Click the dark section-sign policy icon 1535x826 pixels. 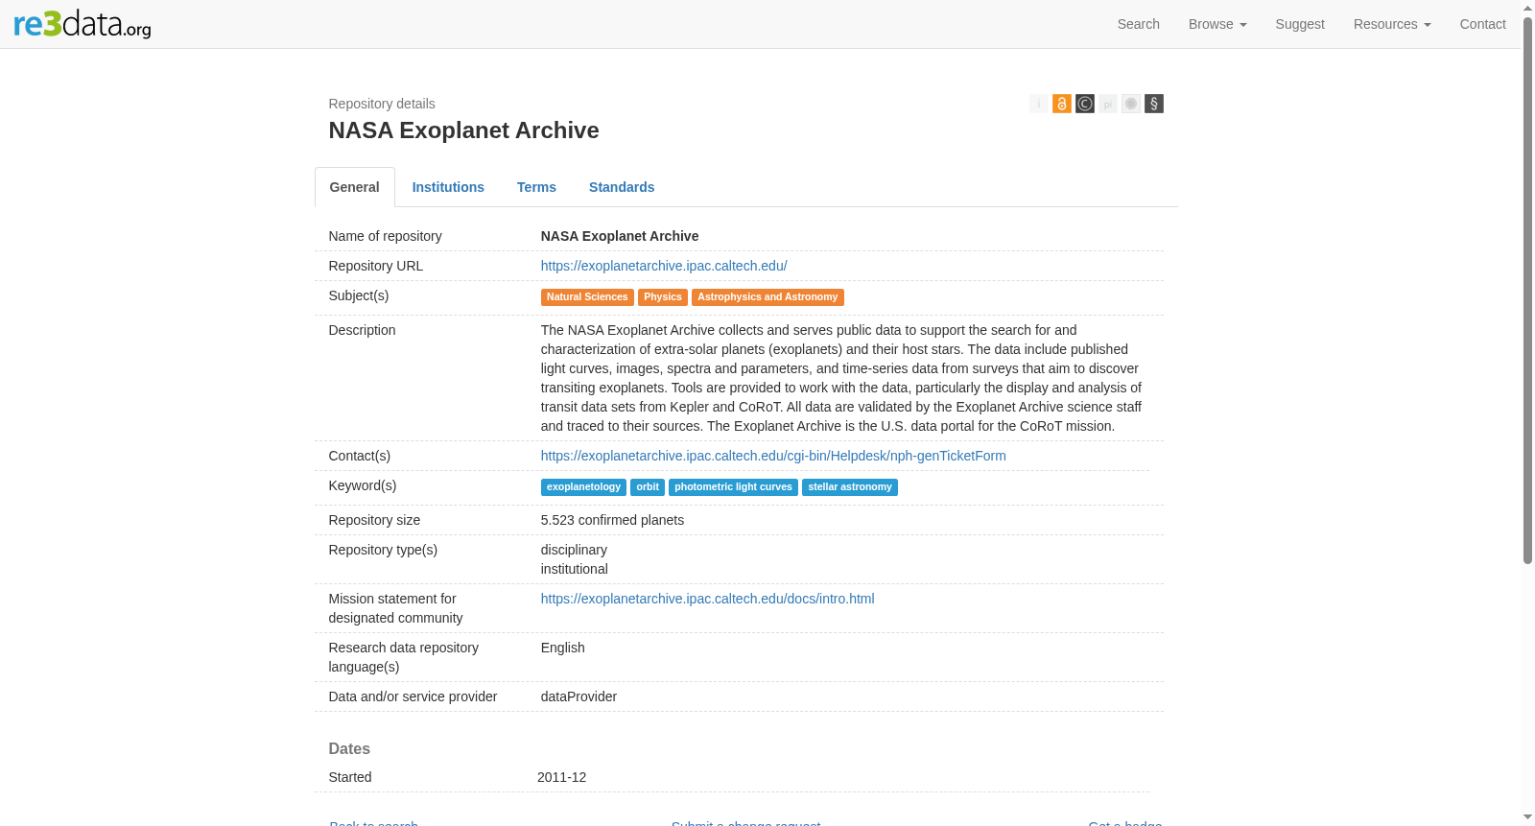[x=1154, y=104]
